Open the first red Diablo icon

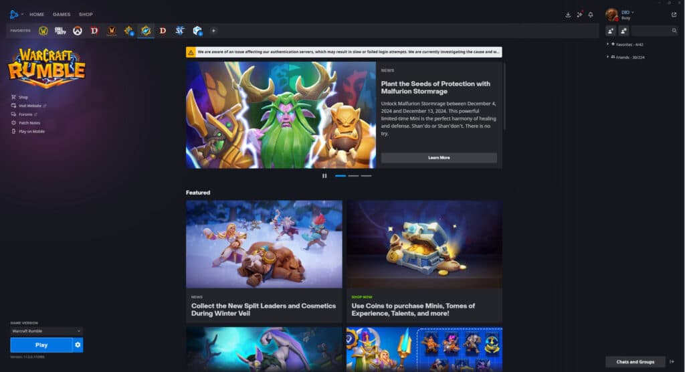click(94, 31)
